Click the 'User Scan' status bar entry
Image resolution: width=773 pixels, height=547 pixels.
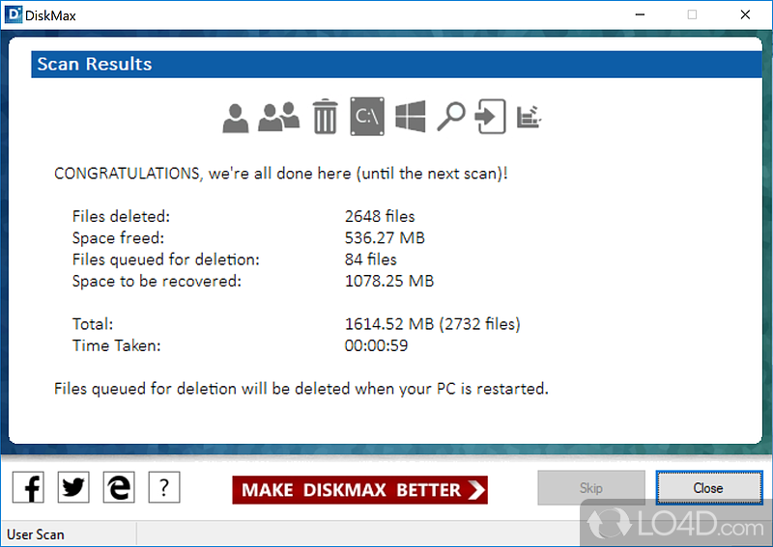coord(36,534)
